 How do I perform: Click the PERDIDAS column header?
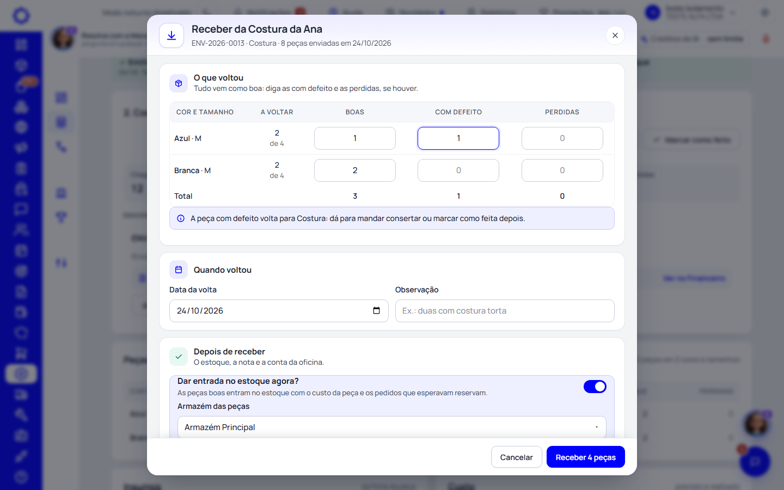562,112
